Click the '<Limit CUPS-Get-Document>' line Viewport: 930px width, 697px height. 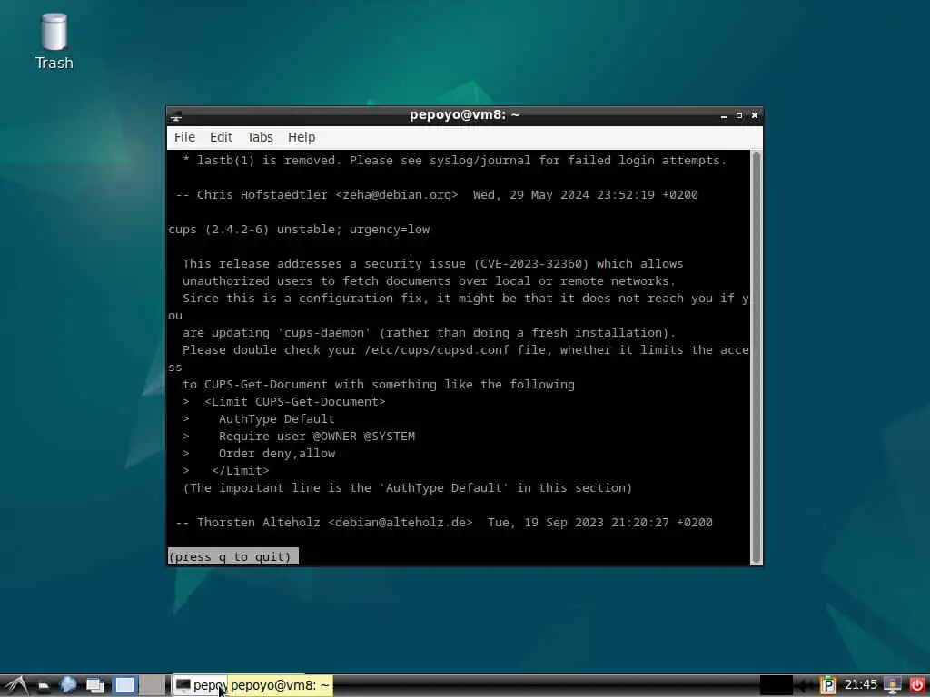point(295,401)
